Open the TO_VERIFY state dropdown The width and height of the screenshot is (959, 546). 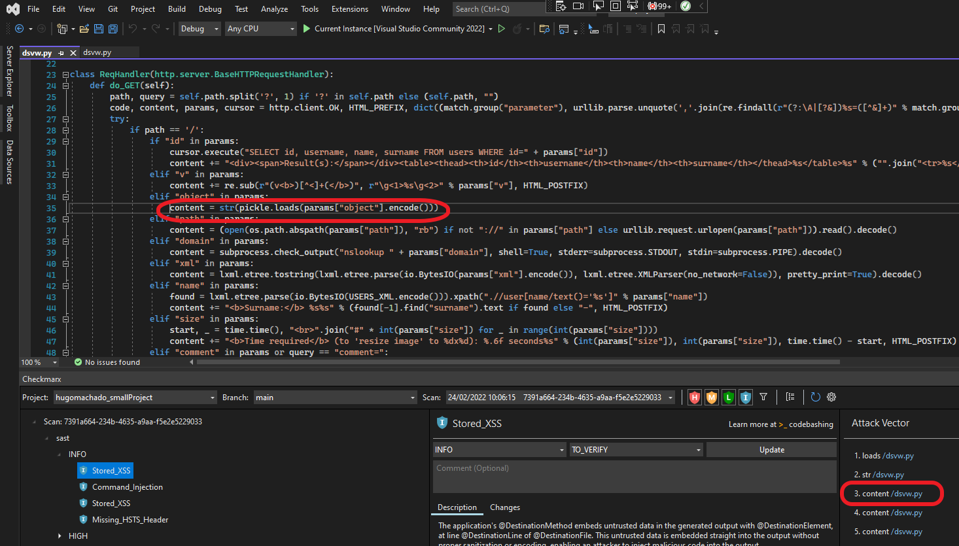click(x=636, y=450)
